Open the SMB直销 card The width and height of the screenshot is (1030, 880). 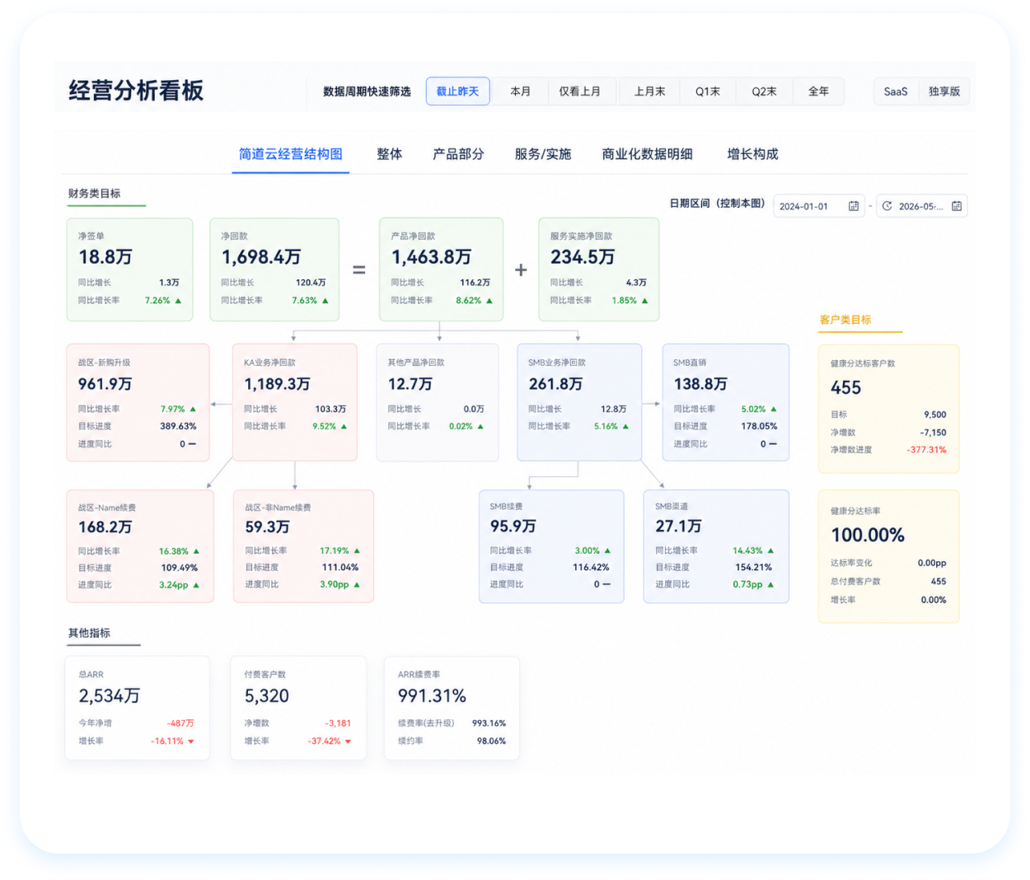pos(726,403)
